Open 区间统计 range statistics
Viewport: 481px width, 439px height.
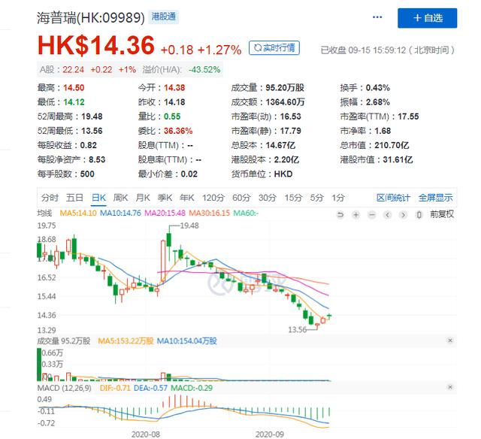pos(393,198)
